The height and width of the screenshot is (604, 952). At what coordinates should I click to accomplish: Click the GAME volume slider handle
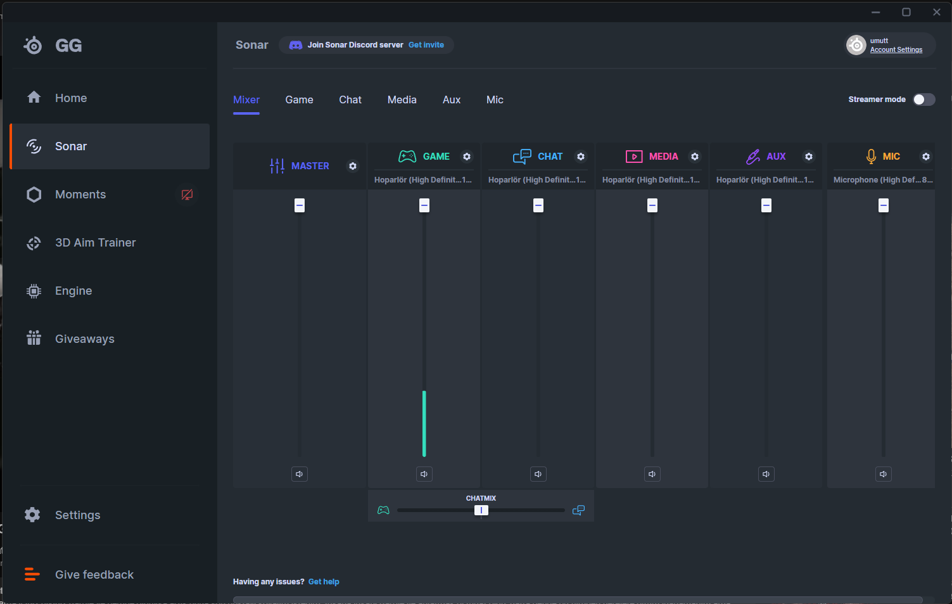(424, 205)
